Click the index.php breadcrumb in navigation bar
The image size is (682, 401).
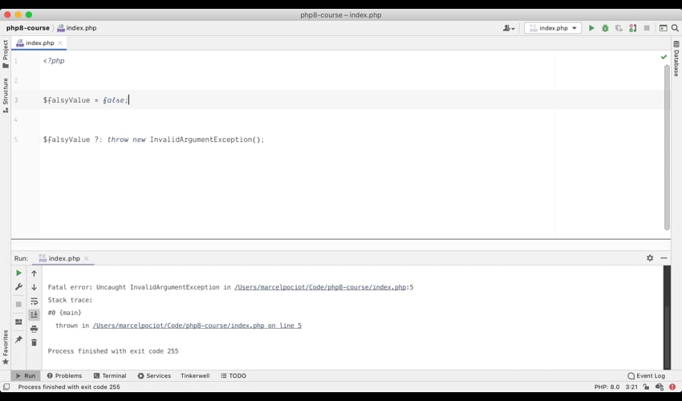click(77, 28)
